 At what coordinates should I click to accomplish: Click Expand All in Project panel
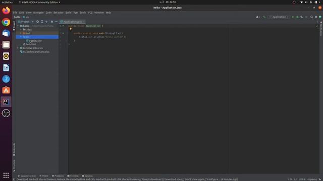(x=42, y=22)
